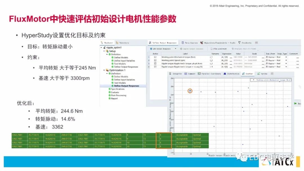Image resolution: width=304 pixels, height=171 pixels.
Task: Click the green status icon beside Post-Processing
Action: point(109,95)
